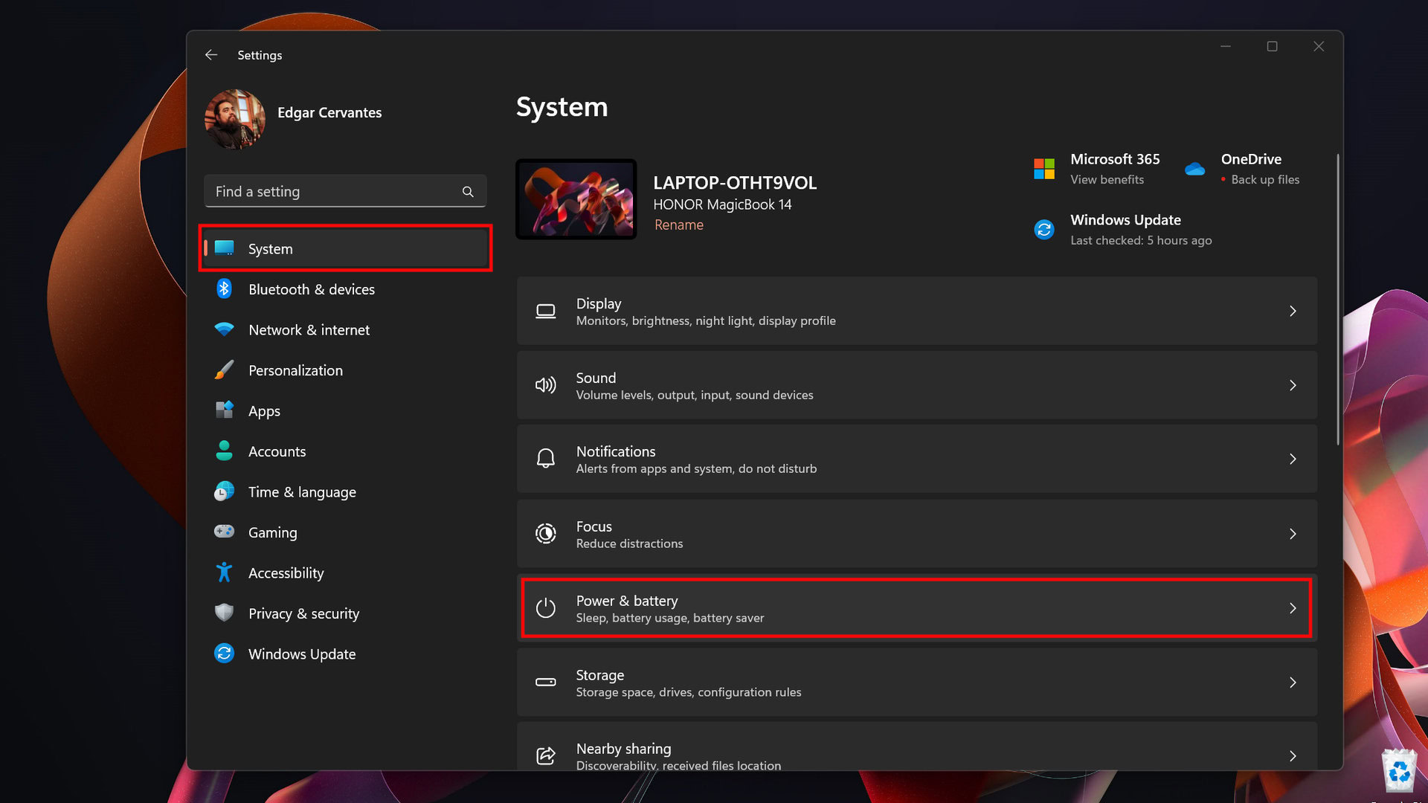Click the Microsoft 365 logo icon

[x=1044, y=169]
